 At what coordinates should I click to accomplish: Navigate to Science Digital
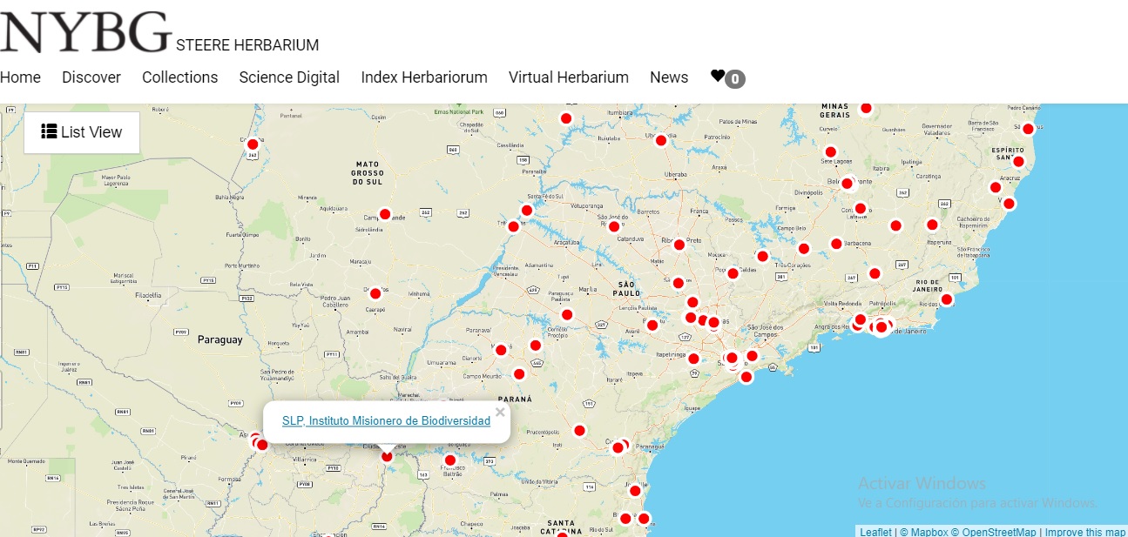coord(289,77)
